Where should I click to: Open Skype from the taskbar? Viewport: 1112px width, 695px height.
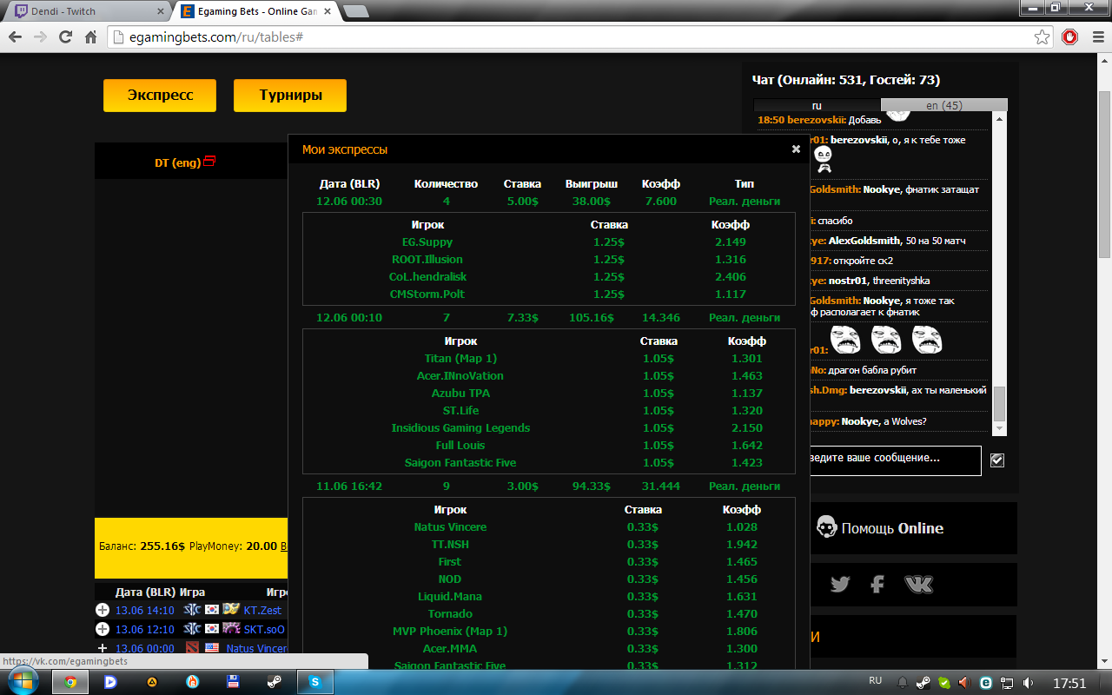coord(315,682)
